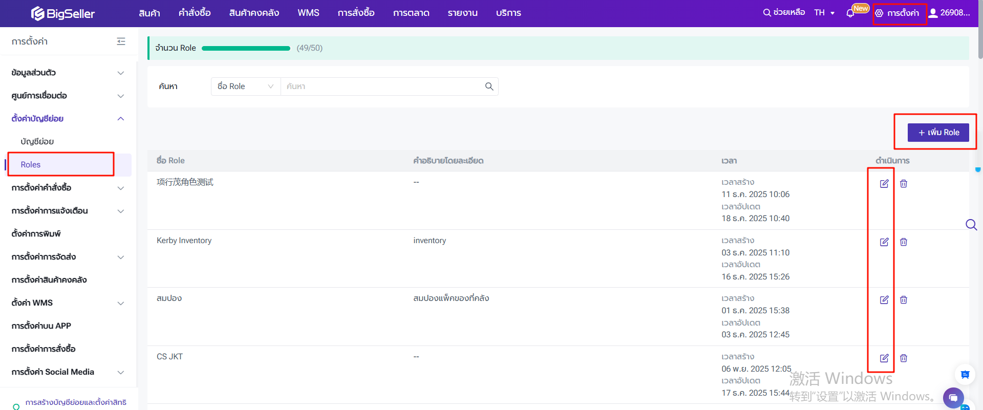Open the รายงาน top menu
This screenshot has width=983, height=410.
click(x=462, y=13)
